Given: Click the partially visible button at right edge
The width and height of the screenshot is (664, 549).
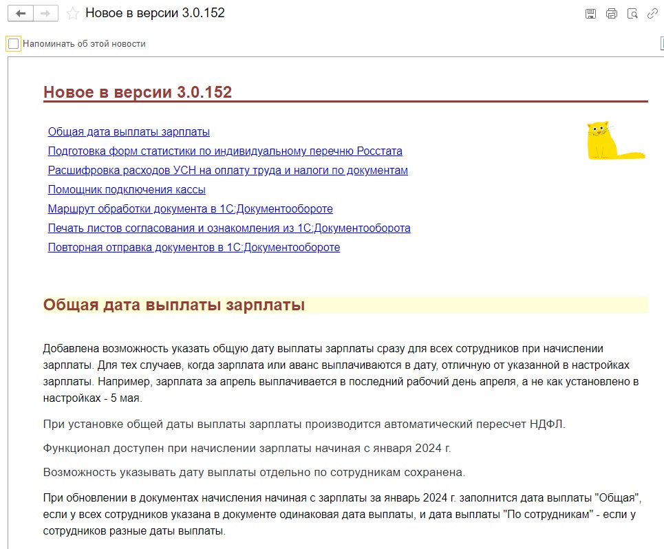Looking at the screenshot, I should pyautogui.click(x=661, y=43).
